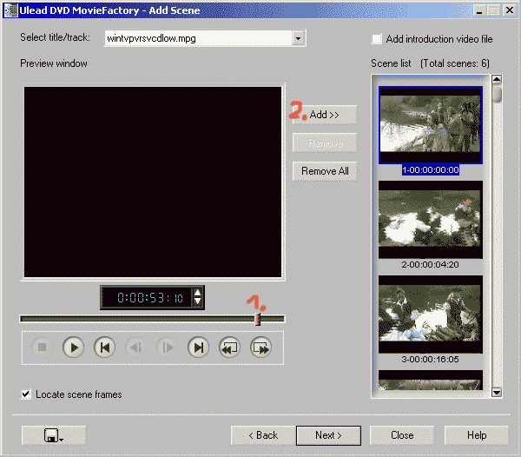
Task: Open Help
Action: 477,435
